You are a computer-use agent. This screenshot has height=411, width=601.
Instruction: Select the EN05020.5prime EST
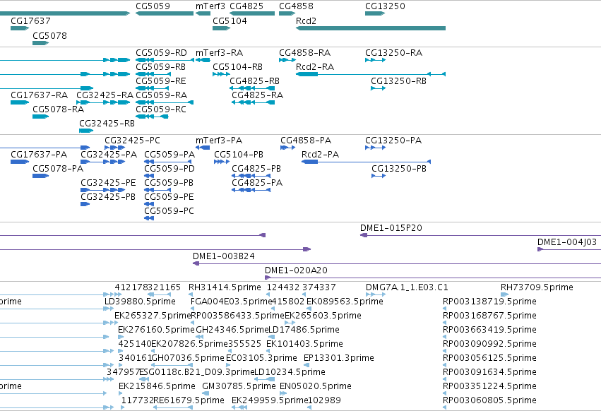click(x=283, y=393)
